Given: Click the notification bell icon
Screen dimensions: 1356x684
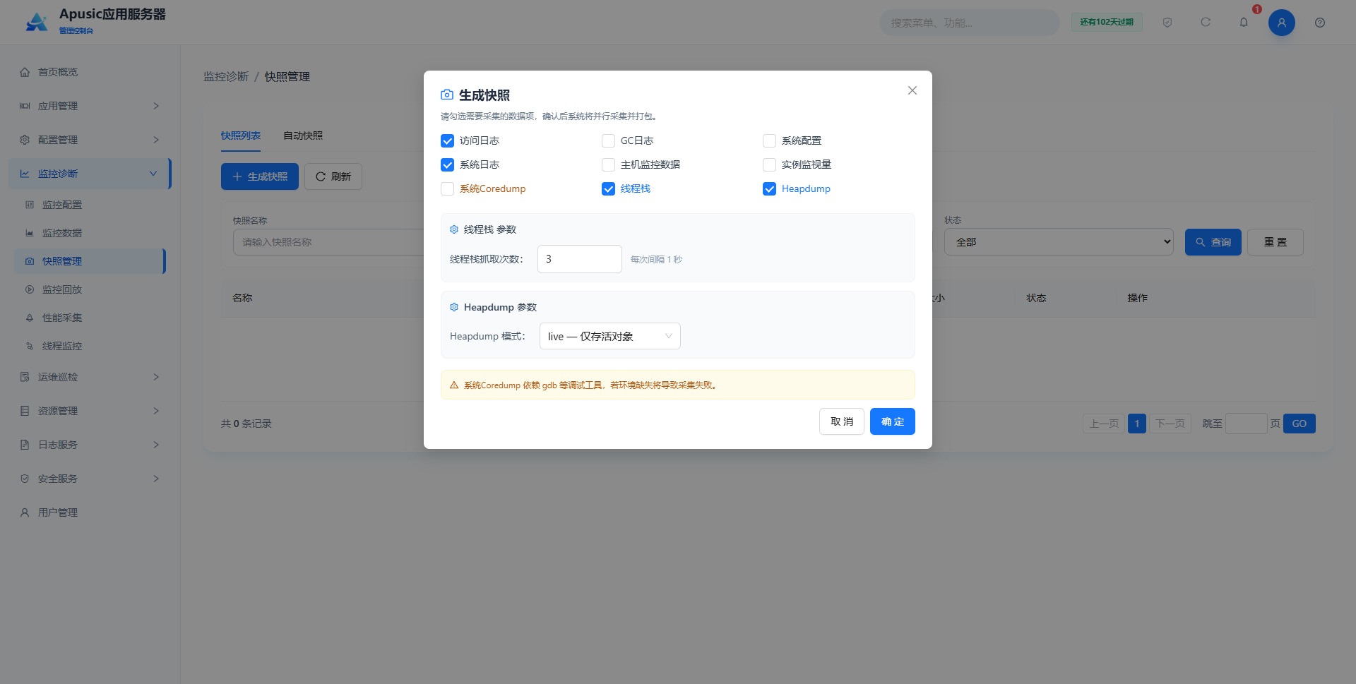Looking at the screenshot, I should pos(1244,23).
